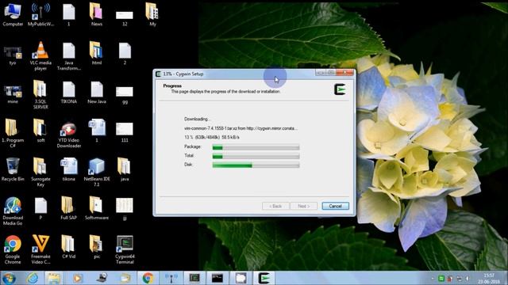Open Windows Explorer from the taskbar
The height and width of the screenshot is (285, 508).
pos(54,278)
